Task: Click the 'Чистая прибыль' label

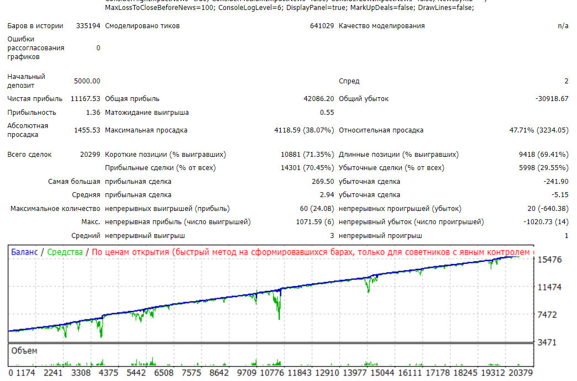Action: pos(35,99)
